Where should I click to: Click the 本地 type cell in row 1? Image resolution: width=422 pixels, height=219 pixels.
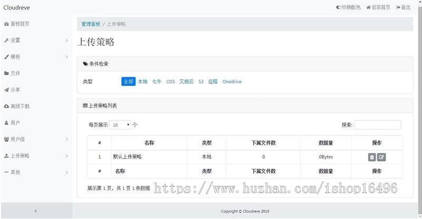207,157
